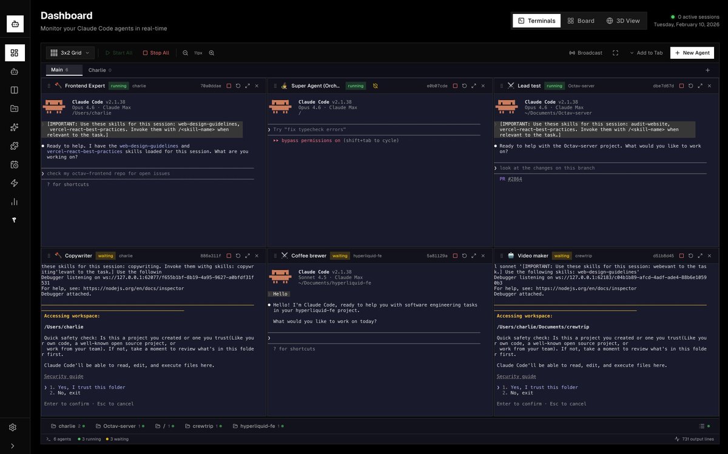
Task: Open the lightning bolt icon in sidebar
Action: pos(15,183)
